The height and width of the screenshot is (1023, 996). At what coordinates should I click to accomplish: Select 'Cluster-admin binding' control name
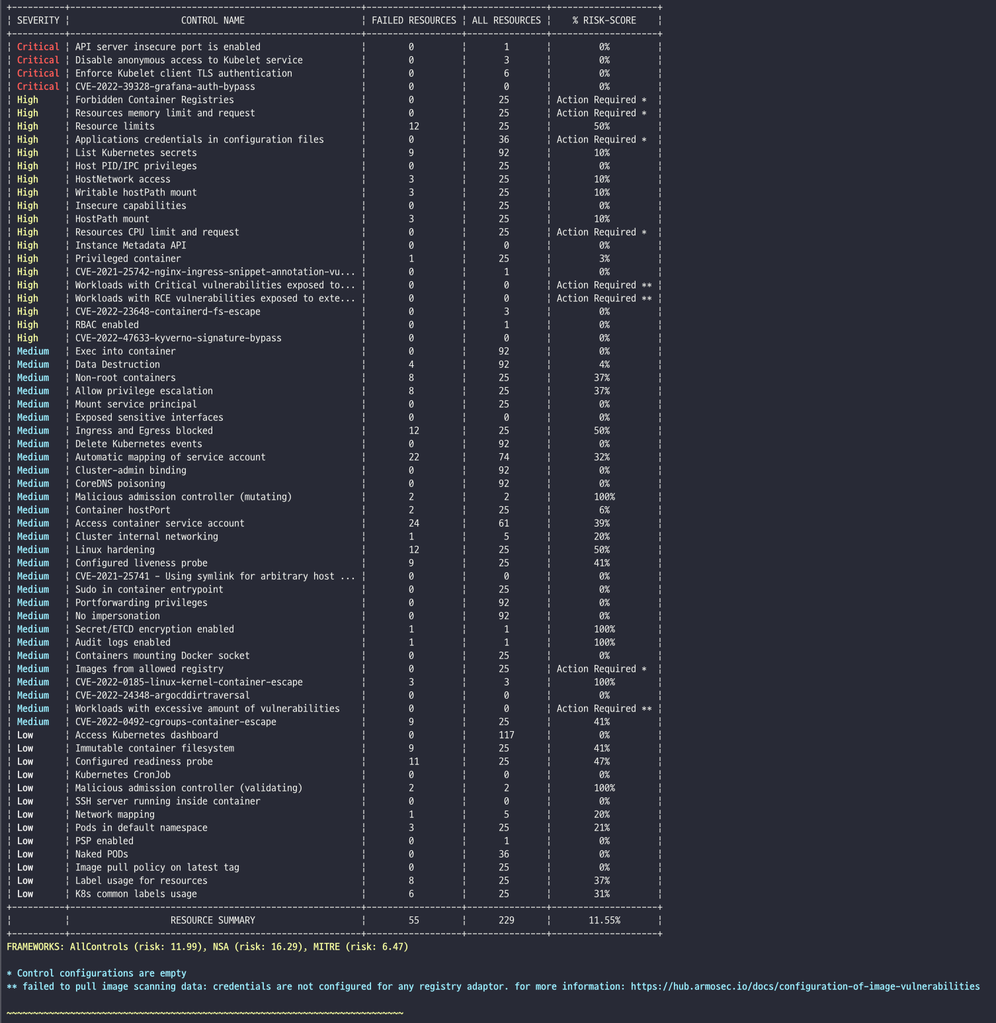[x=131, y=470]
